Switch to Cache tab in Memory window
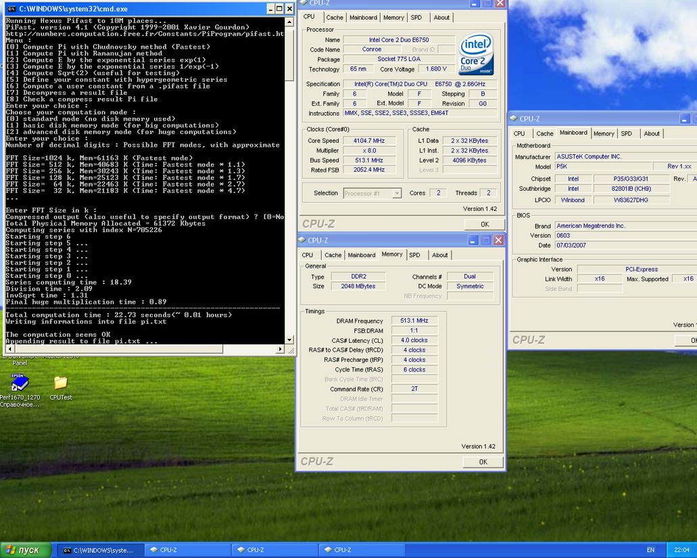 [333, 255]
